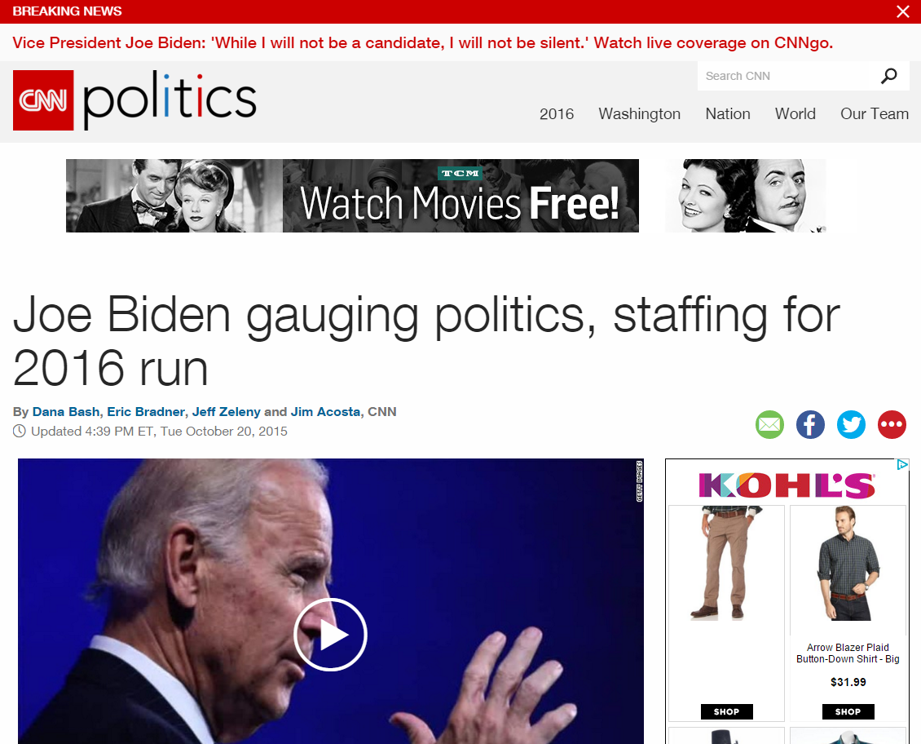The width and height of the screenshot is (921, 744).
Task: Dismiss the Breaking News banner
Action: coord(903,11)
